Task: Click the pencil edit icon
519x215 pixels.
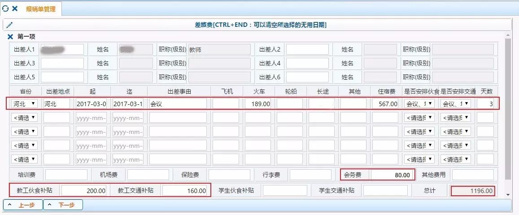Action: tap(9, 25)
